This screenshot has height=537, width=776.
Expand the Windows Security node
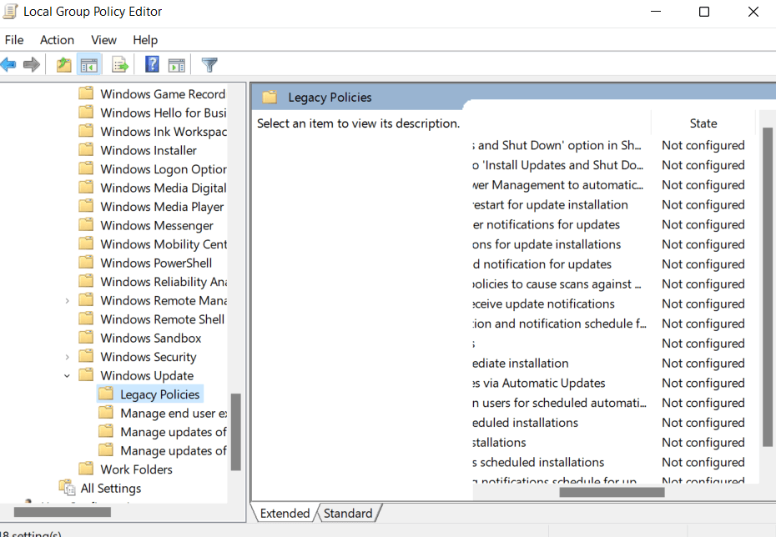[67, 356]
